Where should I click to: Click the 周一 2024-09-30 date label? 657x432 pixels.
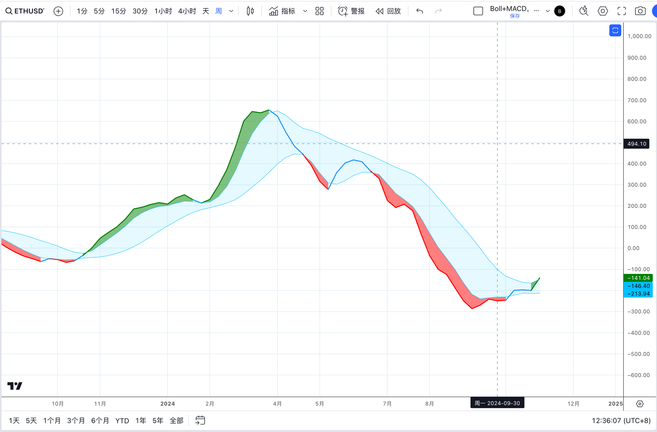(x=497, y=403)
